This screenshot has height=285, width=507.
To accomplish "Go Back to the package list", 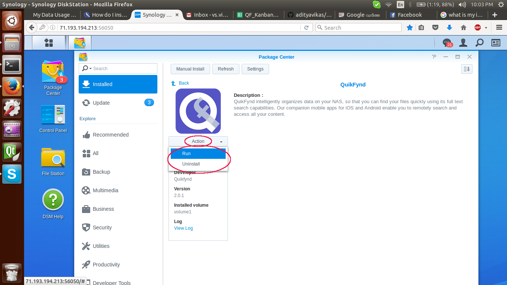I will [x=180, y=83].
